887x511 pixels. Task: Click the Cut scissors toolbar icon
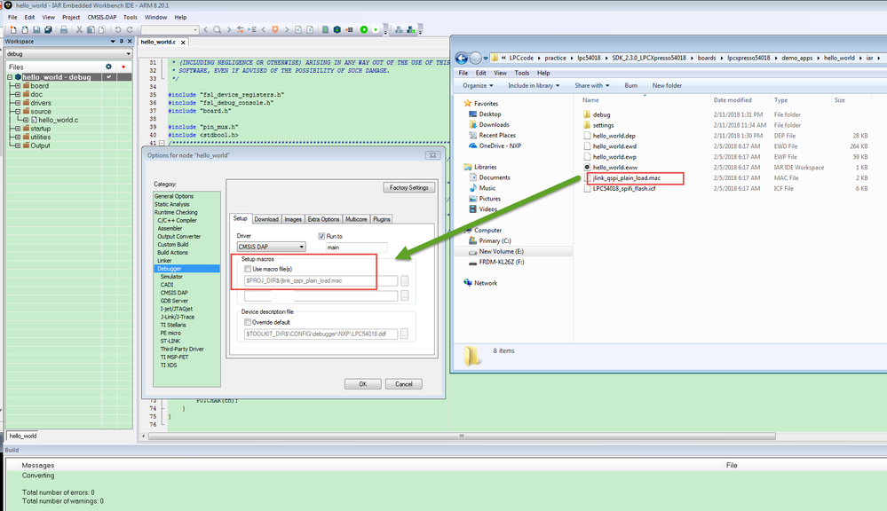(x=79, y=30)
